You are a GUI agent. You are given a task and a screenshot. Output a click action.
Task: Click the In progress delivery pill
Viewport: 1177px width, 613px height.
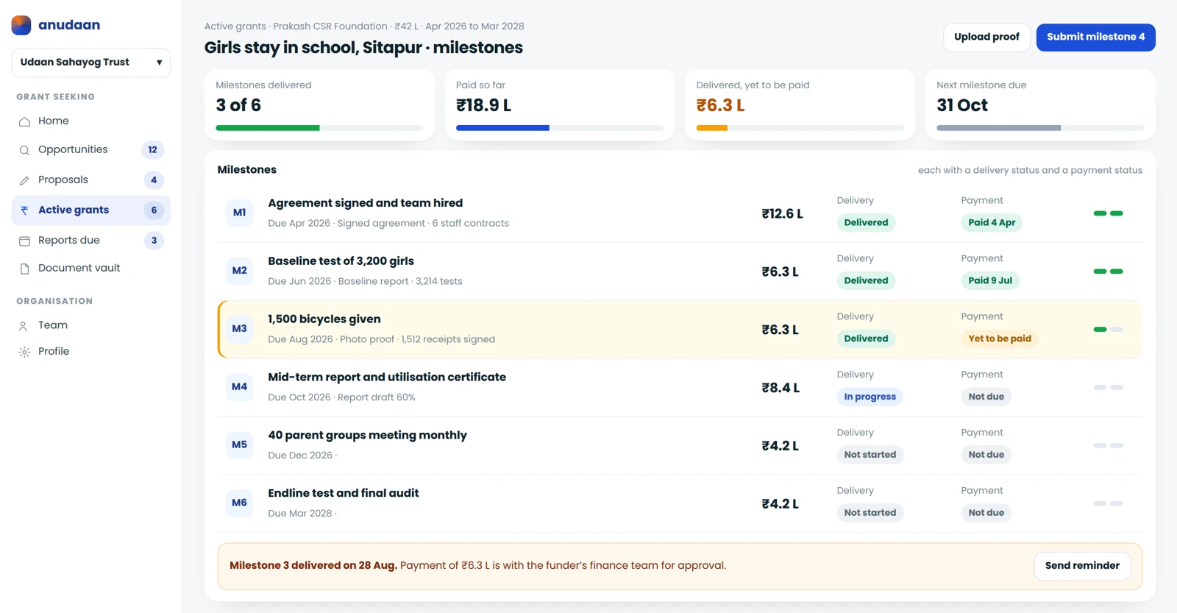pos(870,397)
